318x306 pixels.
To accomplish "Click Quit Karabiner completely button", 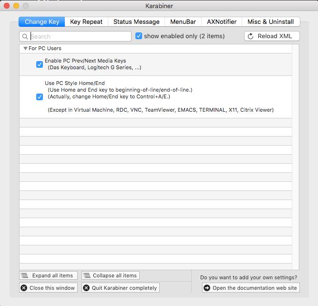I will point(121,288).
